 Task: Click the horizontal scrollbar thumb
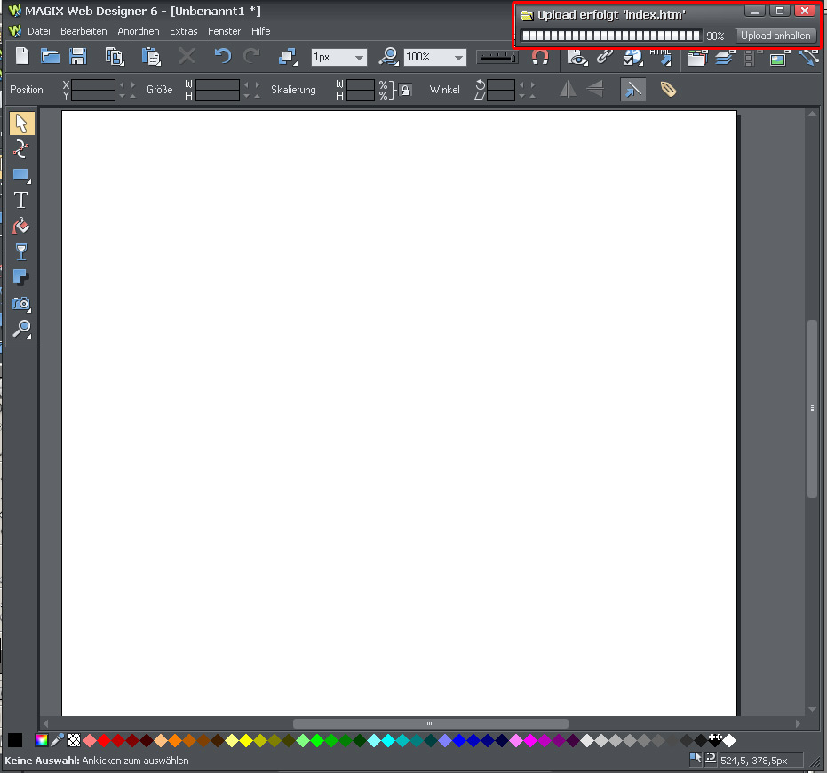coord(430,723)
